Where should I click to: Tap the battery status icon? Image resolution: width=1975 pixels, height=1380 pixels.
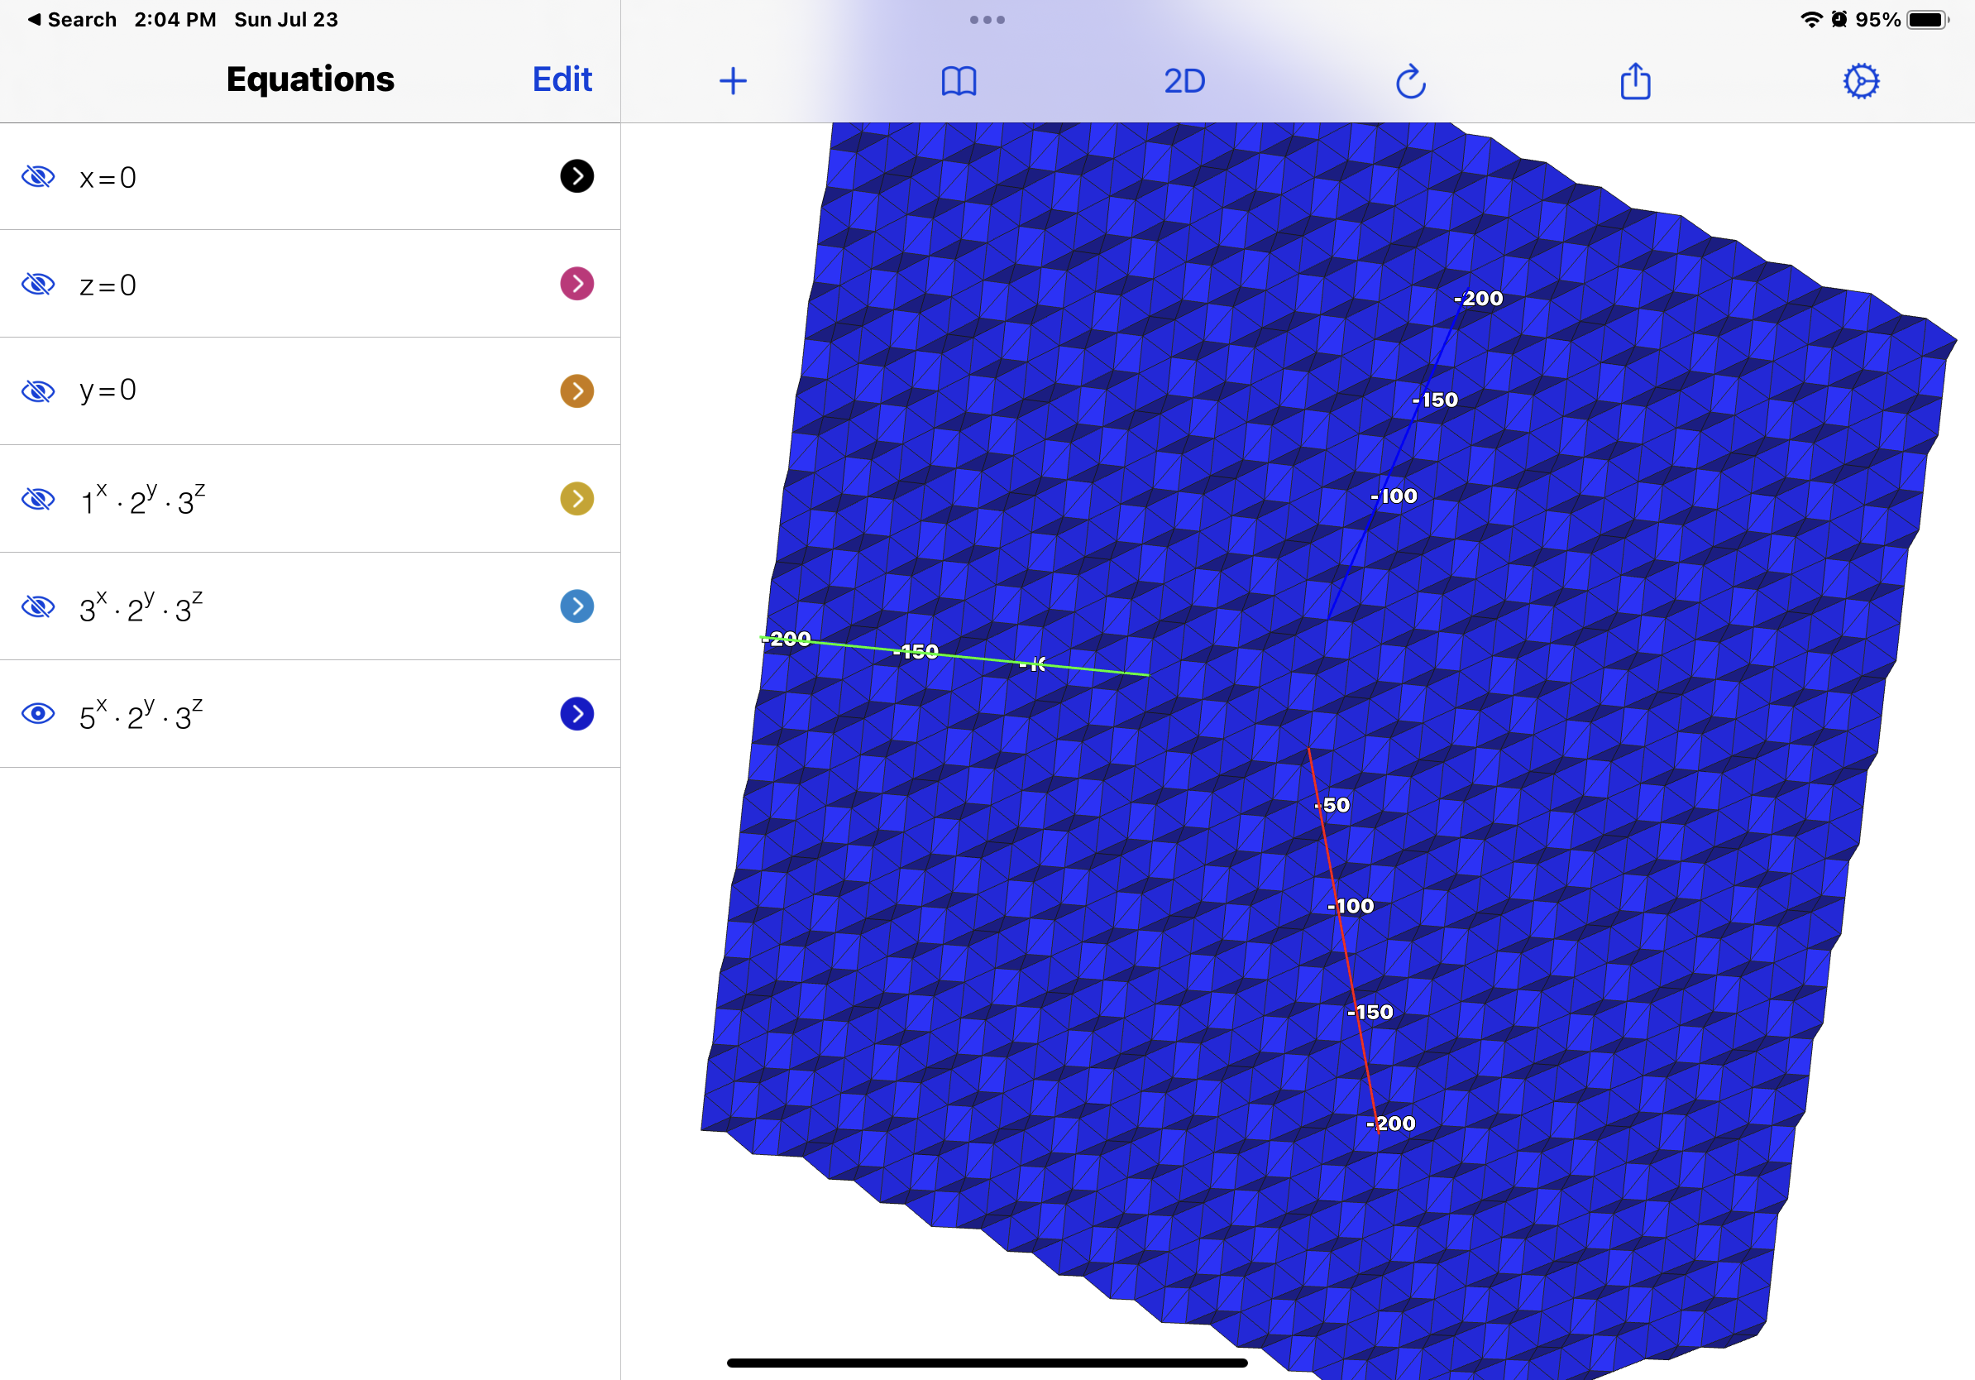pos(1927,20)
